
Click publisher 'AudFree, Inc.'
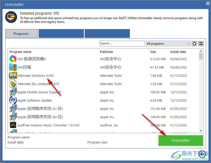(109, 125)
